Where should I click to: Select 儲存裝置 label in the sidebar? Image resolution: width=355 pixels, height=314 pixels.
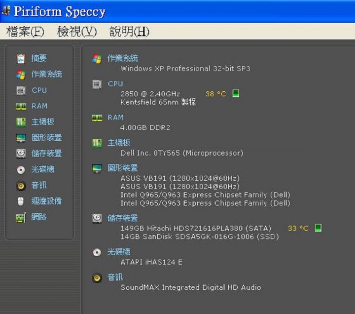click(x=46, y=154)
